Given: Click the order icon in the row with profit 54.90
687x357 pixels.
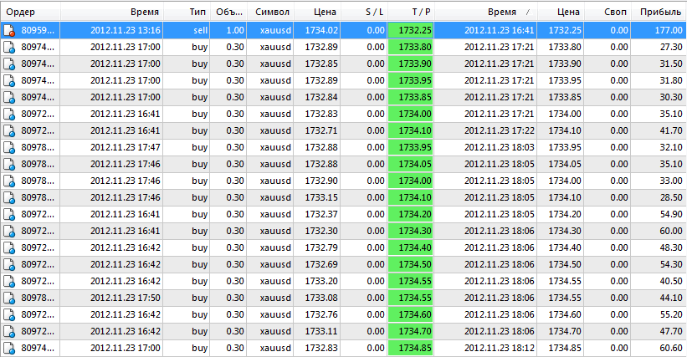Looking at the screenshot, I should point(9,214).
